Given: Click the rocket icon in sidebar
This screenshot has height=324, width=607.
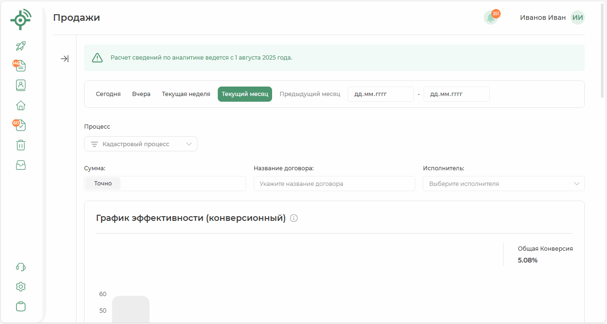Looking at the screenshot, I should 21,46.
